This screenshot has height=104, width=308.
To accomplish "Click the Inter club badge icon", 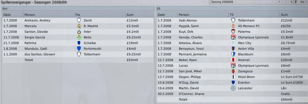I will (79, 32).
